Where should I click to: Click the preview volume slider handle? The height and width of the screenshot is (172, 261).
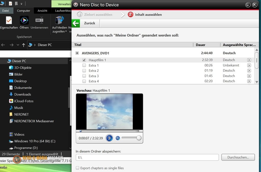(x=139, y=138)
